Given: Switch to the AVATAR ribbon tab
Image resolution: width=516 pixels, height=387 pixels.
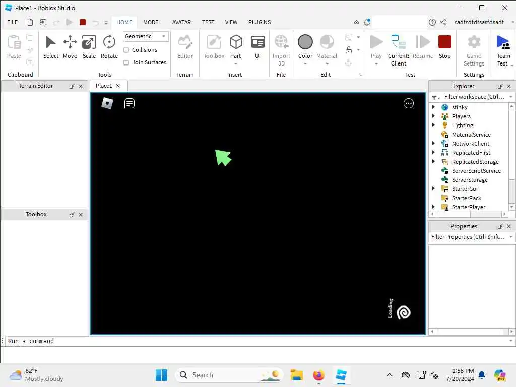Looking at the screenshot, I should pos(181,22).
